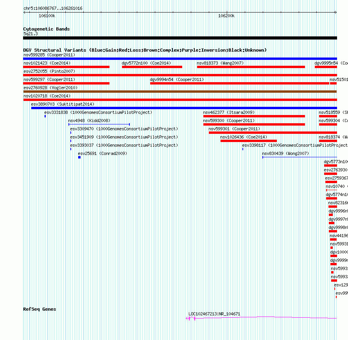Screen dimensions: 348x340
Task: Click the nsv599285 (Cooper2011) blue gain bar
Action: (180, 59)
